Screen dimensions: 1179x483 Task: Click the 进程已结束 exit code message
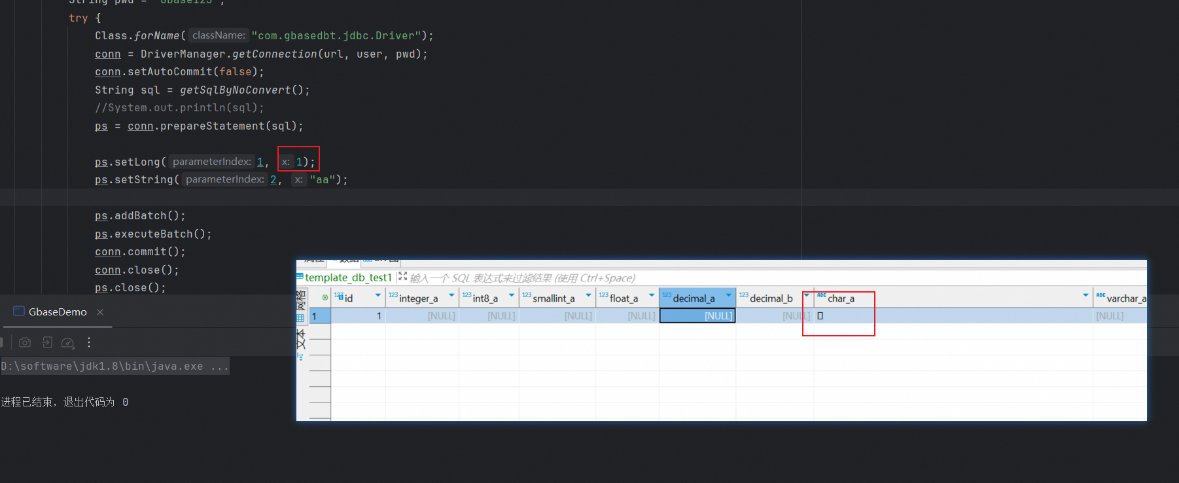pos(65,402)
